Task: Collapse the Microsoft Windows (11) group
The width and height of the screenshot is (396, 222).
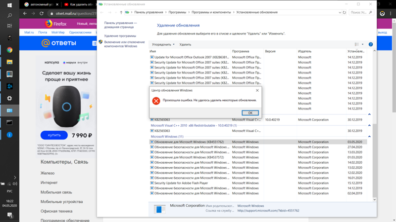Action: click(x=369, y=137)
